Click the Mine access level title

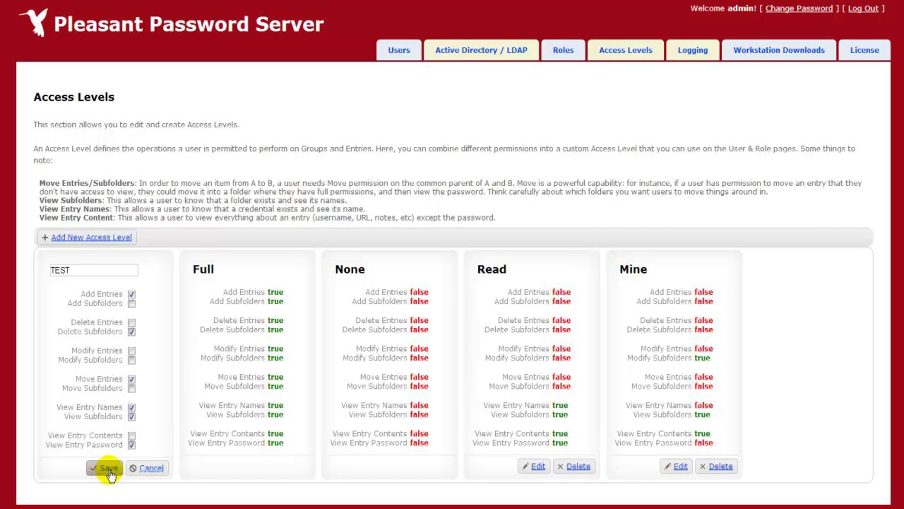[x=633, y=269]
